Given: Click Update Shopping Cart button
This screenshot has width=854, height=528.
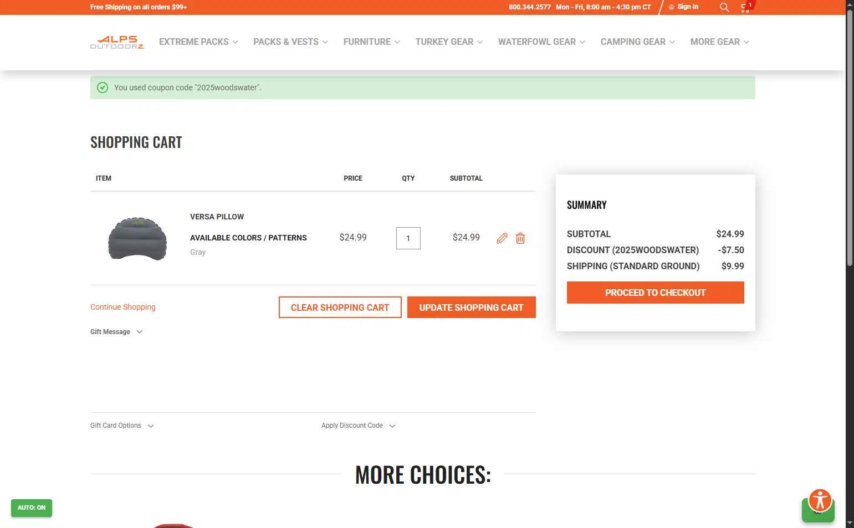Looking at the screenshot, I should pyautogui.click(x=472, y=307).
